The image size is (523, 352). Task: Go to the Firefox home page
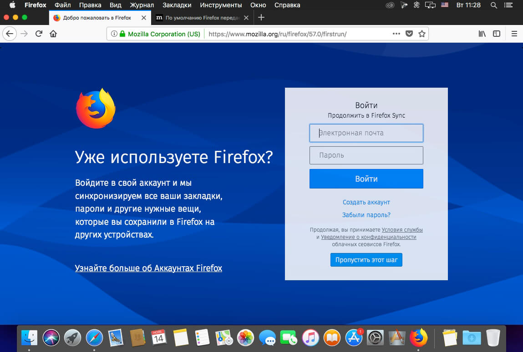pyautogui.click(x=53, y=34)
